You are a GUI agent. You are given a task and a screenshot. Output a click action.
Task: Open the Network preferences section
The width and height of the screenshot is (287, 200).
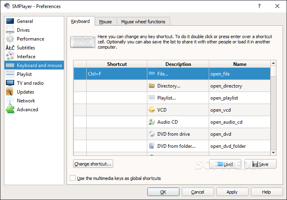point(34,100)
